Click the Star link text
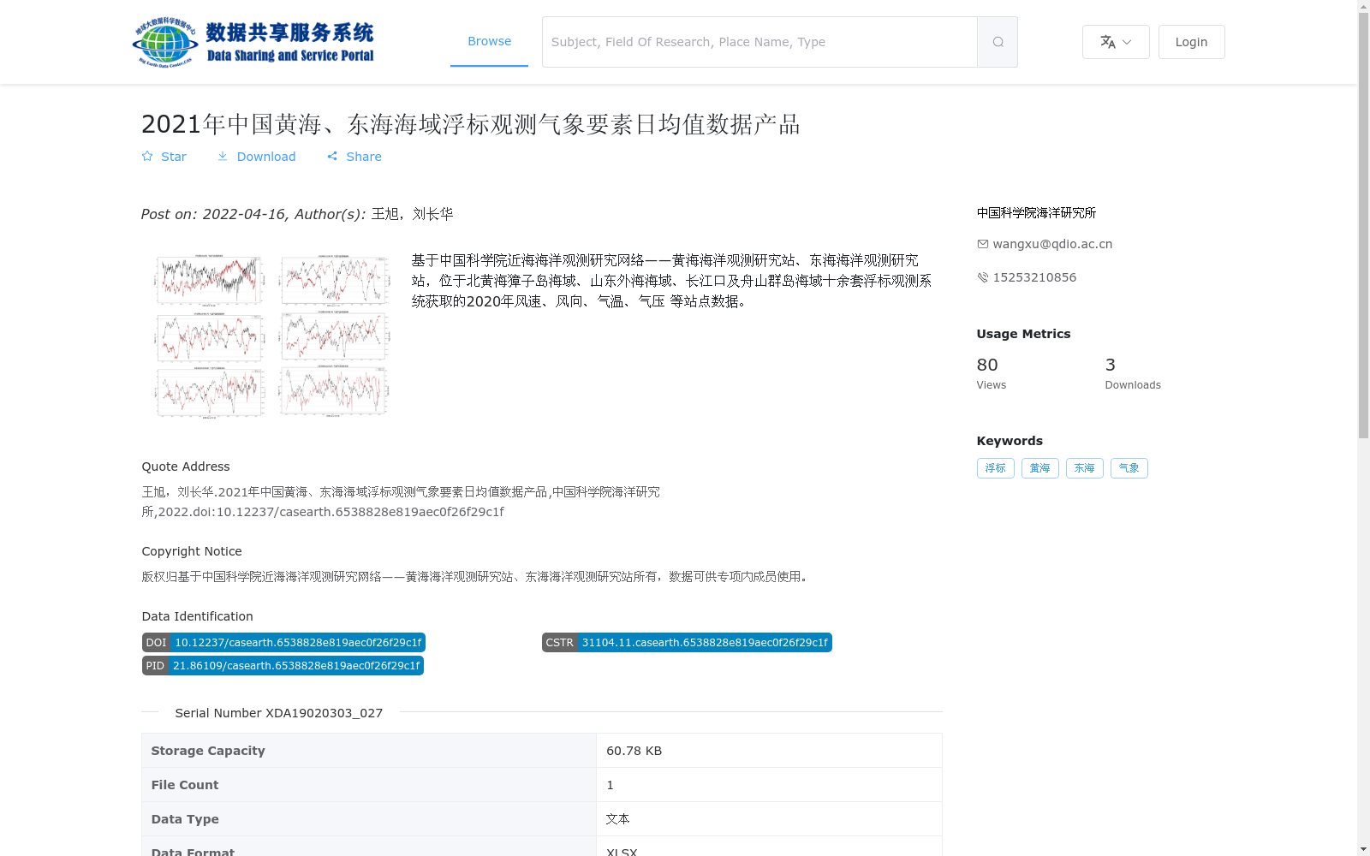 [x=174, y=157]
